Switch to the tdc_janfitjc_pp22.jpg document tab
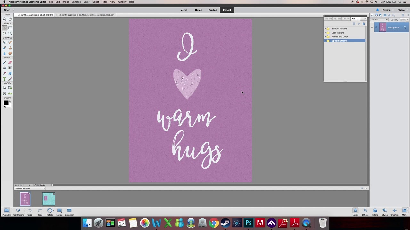The image size is (410, 230). tap(85, 15)
